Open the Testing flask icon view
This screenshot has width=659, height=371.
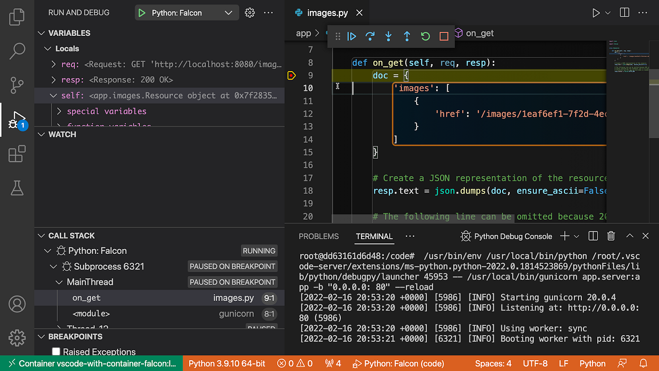pyautogui.click(x=17, y=188)
